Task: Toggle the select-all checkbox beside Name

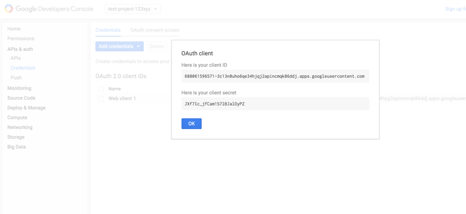Action: 101,89
